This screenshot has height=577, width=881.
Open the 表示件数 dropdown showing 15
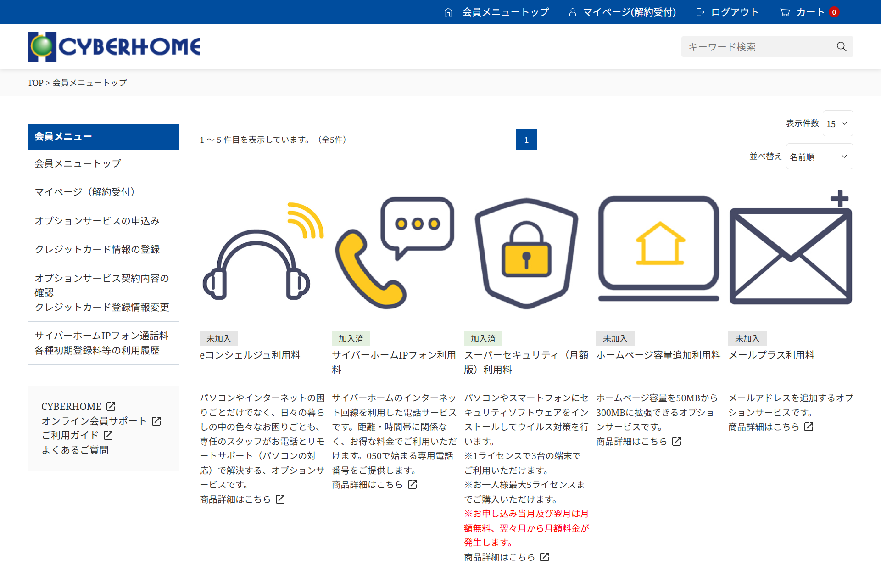point(837,123)
